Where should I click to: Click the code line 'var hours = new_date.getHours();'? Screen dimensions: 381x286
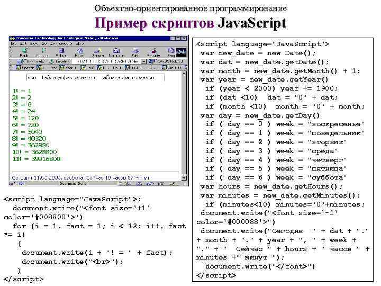271,186
